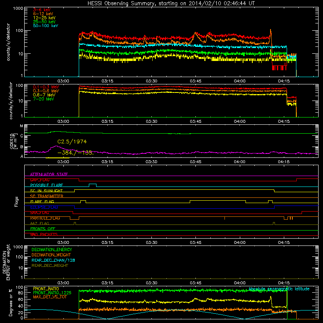Click the 7-20 MeV legend entry
323x323 pixels.
coord(43,99)
